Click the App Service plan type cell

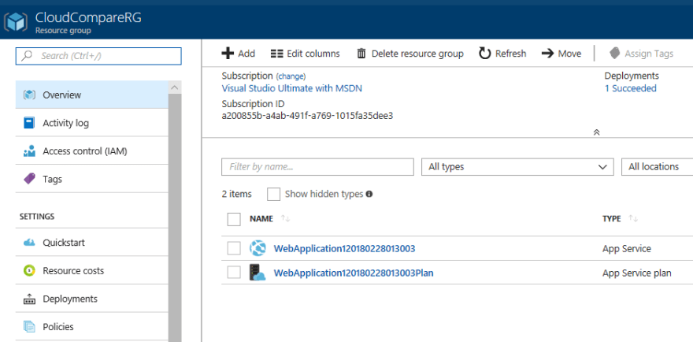[x=636, y=273]
